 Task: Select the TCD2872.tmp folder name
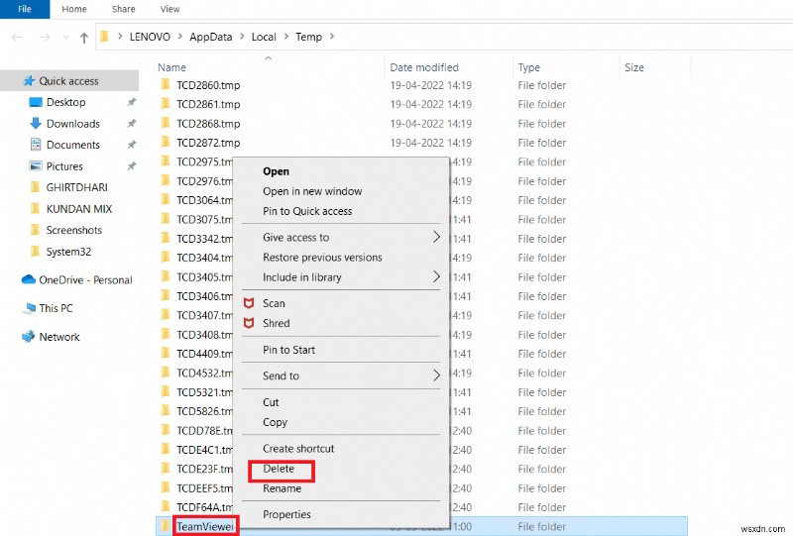pos(208,143)
